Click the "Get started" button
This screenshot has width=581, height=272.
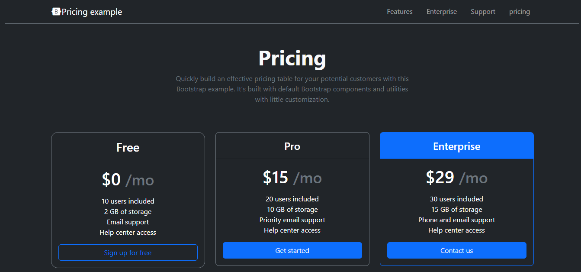coord(292,250)
